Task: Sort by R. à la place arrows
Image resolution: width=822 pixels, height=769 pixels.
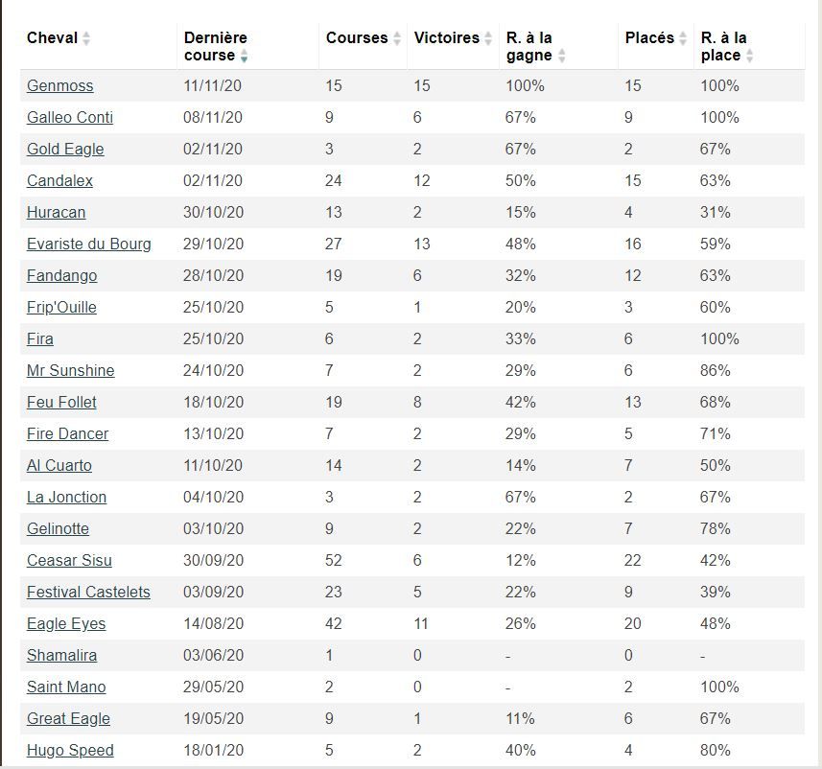Action: click(750, 56)
